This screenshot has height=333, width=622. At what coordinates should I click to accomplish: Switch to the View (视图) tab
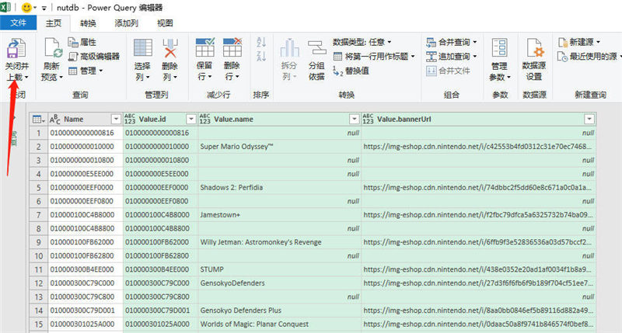coord(165,23)
